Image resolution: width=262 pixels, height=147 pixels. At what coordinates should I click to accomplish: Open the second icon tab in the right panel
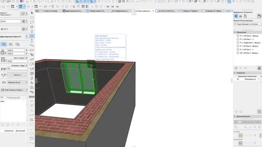click(x=240, y=16)
